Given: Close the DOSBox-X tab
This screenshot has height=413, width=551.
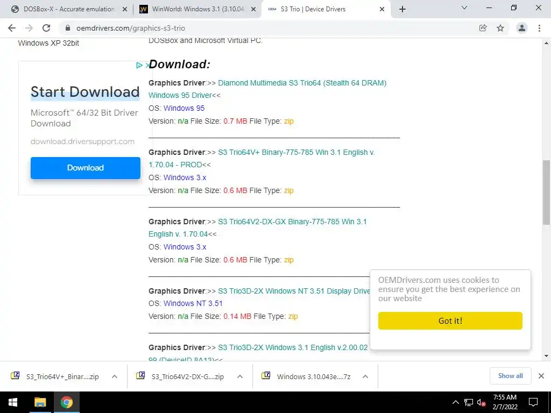Looking at the screenshot, I should pyautogui.click(x=125, y=10).
